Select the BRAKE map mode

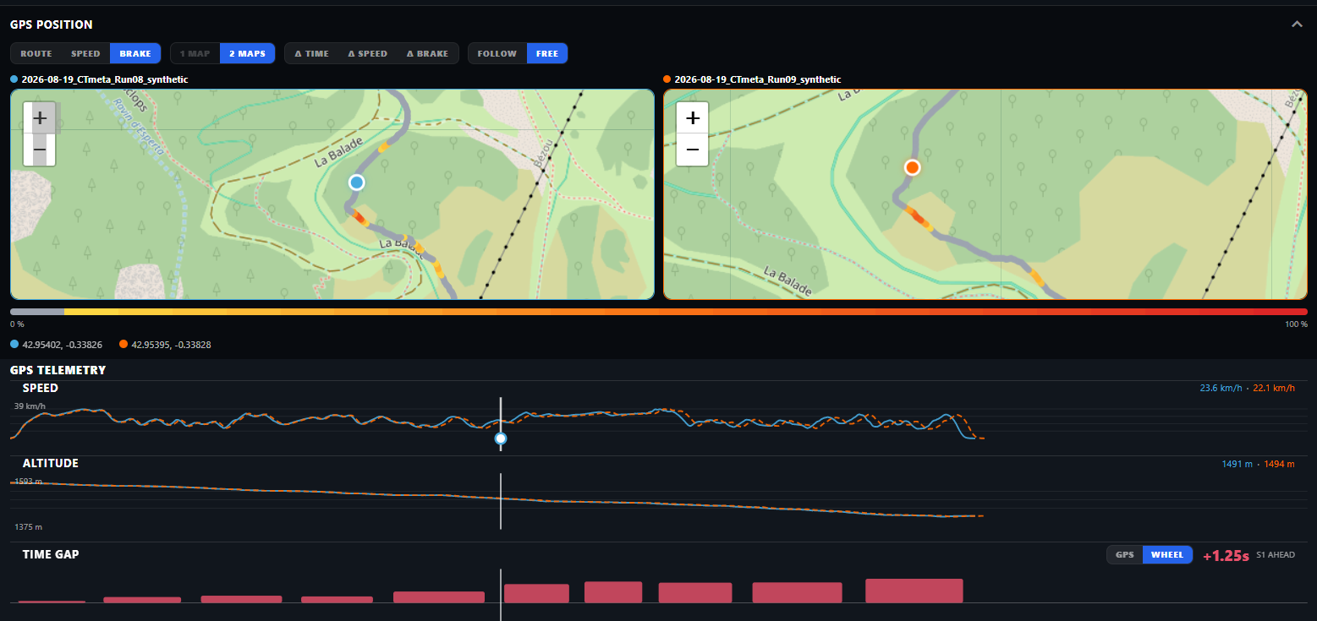pyautogui.click(x=135, y=53)
